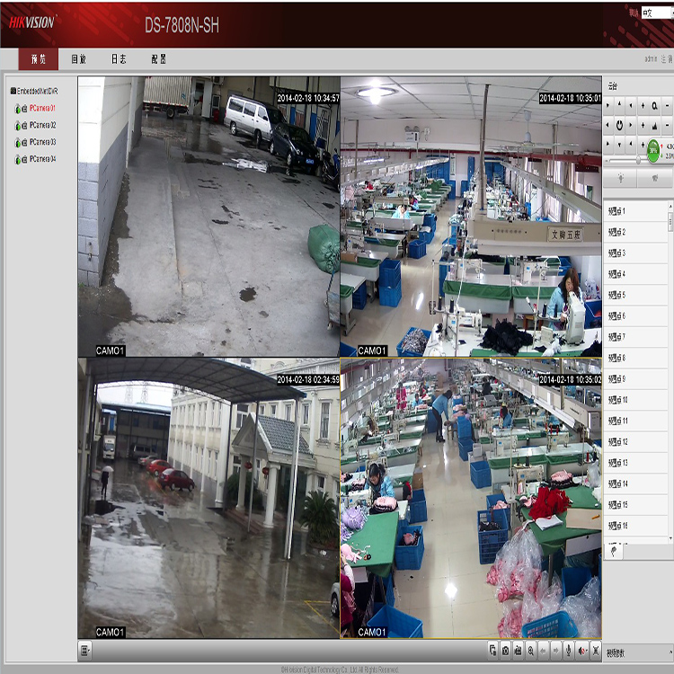The image size is (674, 674).
Task: Collapse the Embedded Net DVR tree node
Action: click(13, 92)
